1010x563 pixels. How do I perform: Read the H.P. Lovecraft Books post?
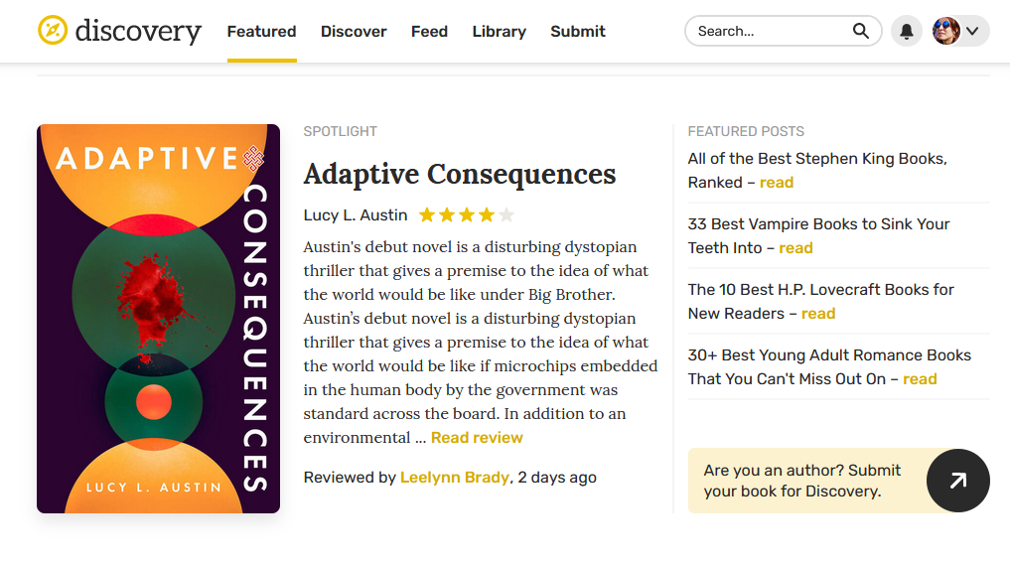[817, 314]
